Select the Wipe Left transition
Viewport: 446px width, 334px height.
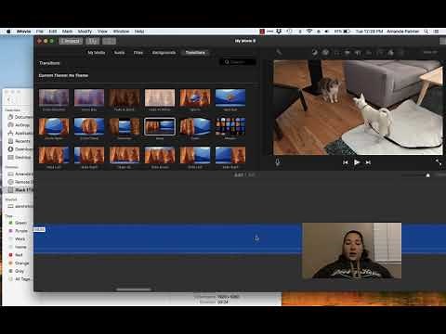pyautogui.click(x=54, y=155)
